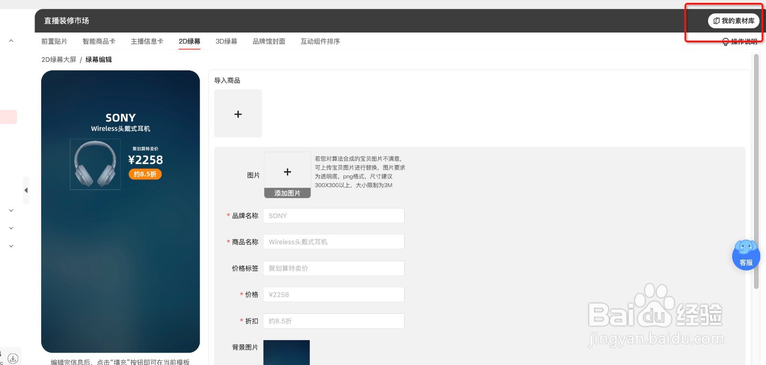Click the 约8.5折 badge in preview

pos(145,174)
